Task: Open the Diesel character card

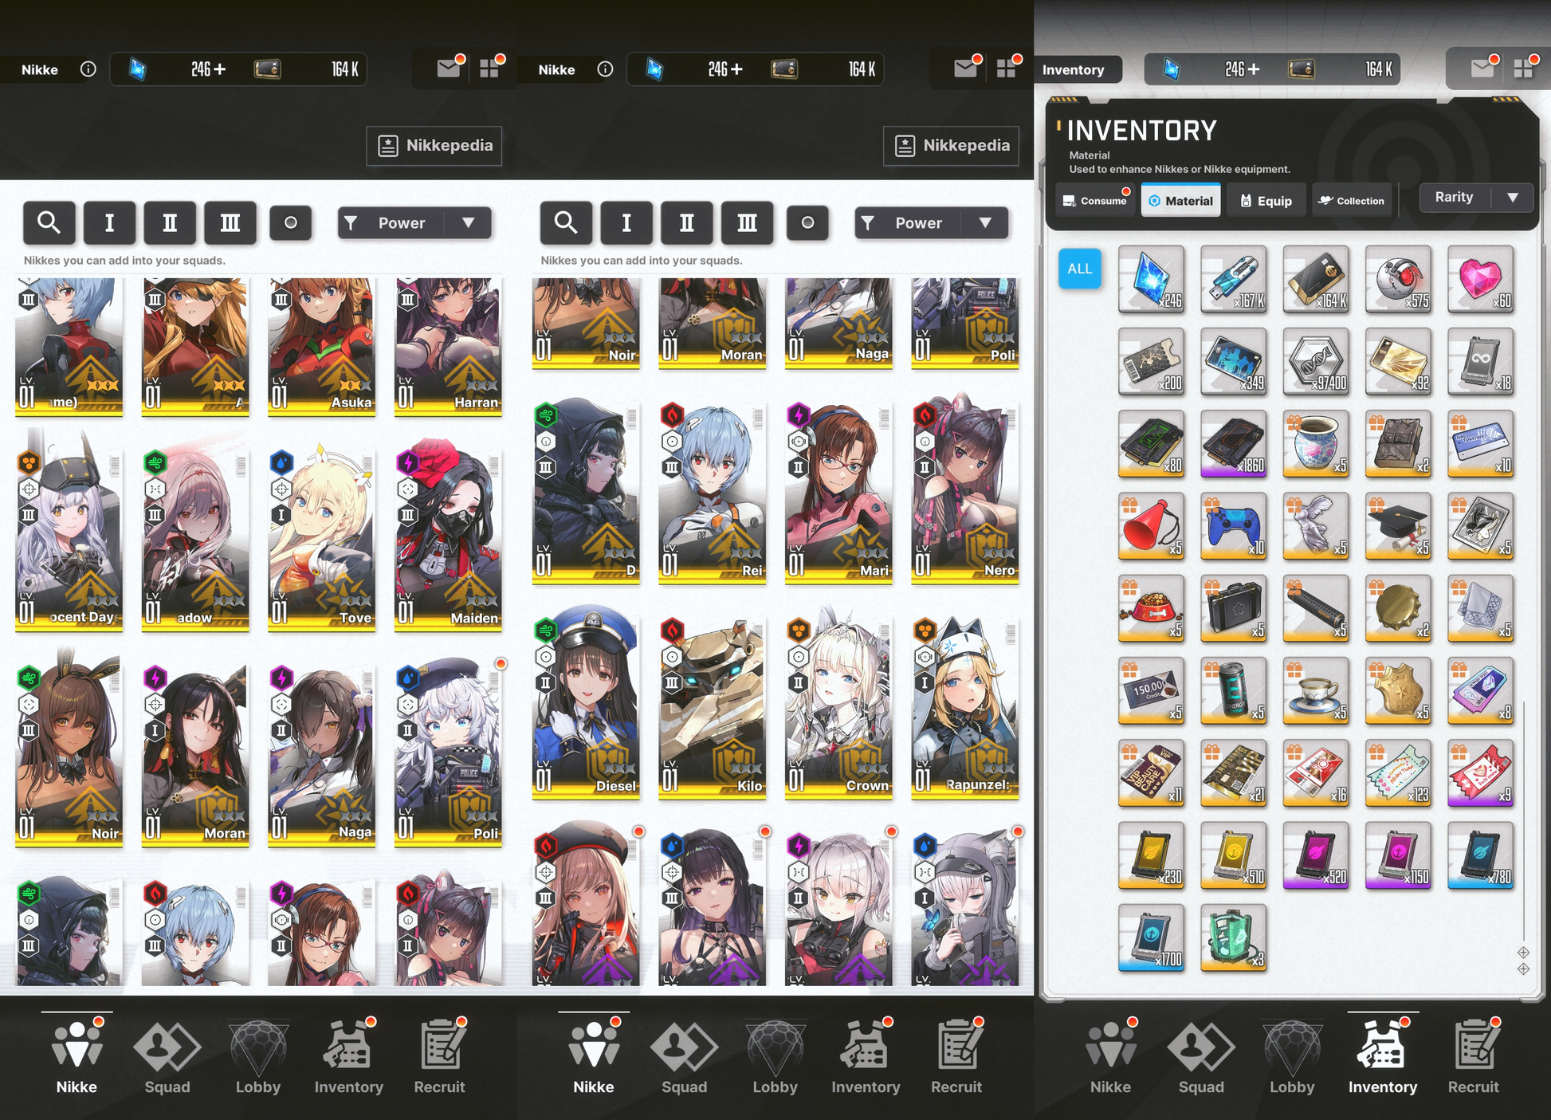Action: 586,704
